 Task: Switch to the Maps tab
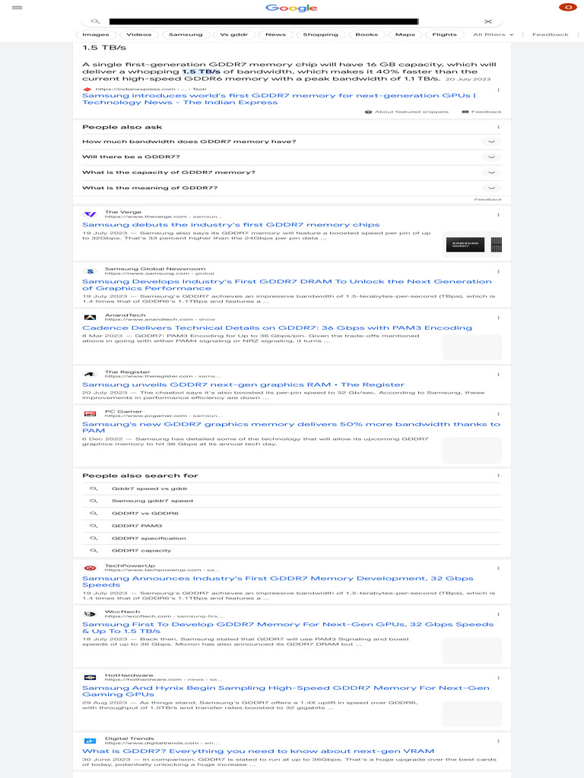point(405,34)
